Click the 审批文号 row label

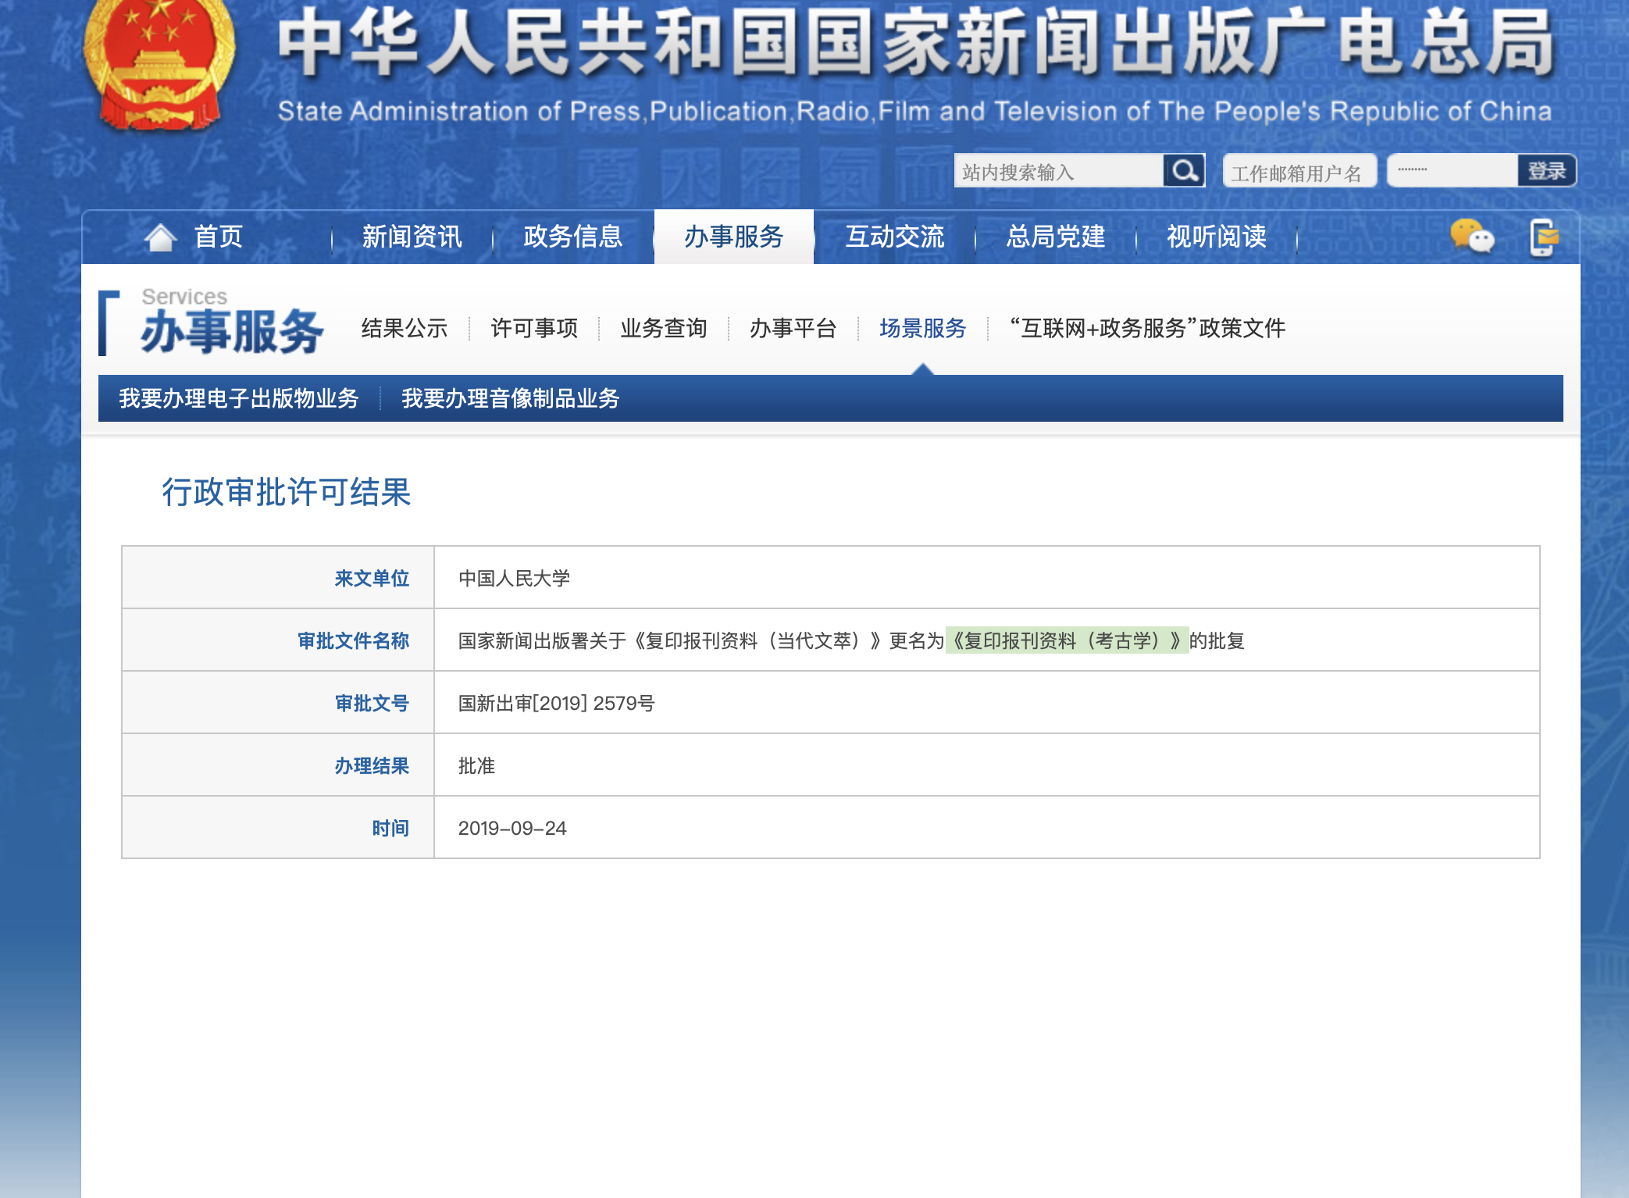(372, 703)
